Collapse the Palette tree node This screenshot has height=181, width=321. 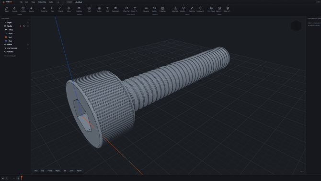click(x=2, y=26)
